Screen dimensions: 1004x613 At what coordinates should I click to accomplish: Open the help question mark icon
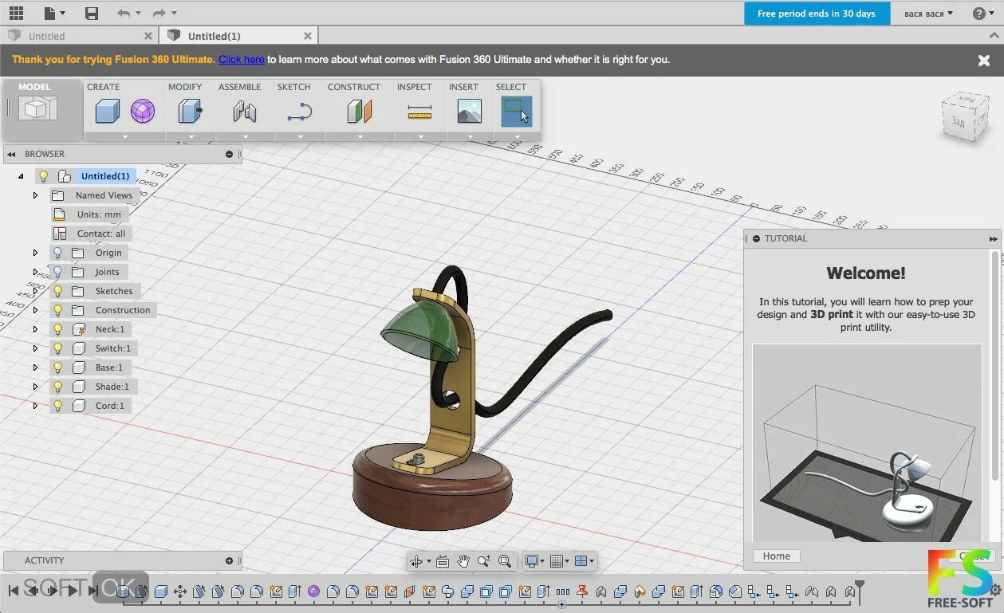pos(979,14)
